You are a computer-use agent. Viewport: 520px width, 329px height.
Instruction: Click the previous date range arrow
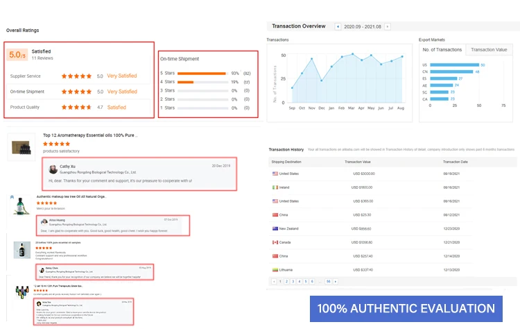tap(338, 26)
